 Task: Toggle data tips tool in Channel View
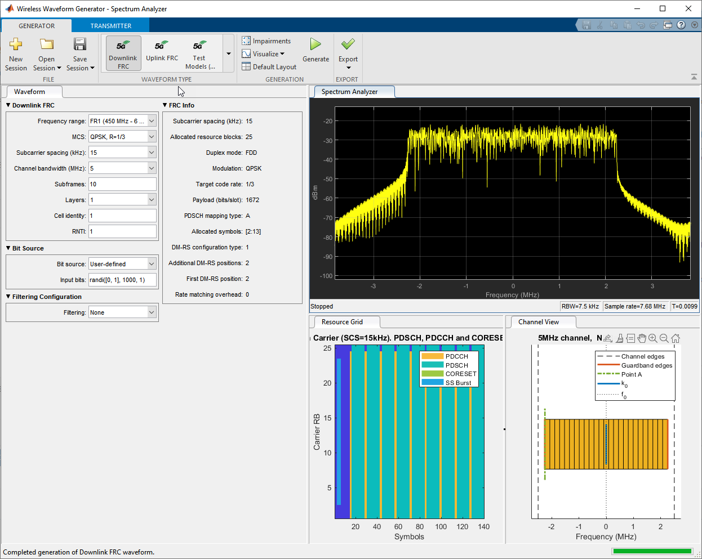point(630,338)
